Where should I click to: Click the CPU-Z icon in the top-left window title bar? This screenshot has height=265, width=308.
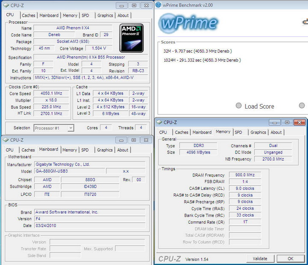(x=6, y=5)
